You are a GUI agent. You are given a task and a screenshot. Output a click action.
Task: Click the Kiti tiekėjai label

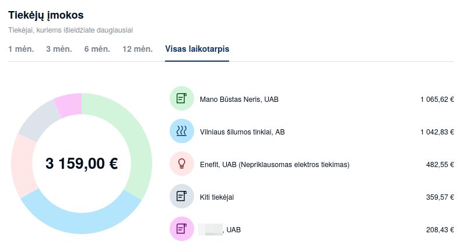click(217, 197)
